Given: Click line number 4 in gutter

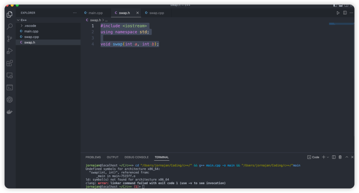Looking at the screenshot, I should (93, 44).
